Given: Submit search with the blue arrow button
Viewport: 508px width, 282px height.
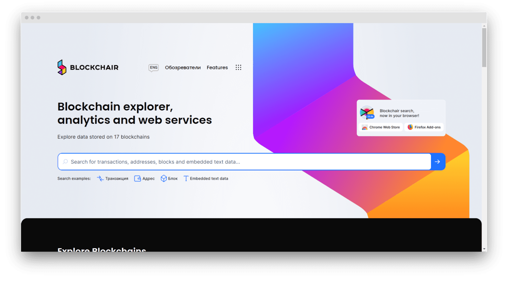Looking at the screenshot, I should click(438, 162).
